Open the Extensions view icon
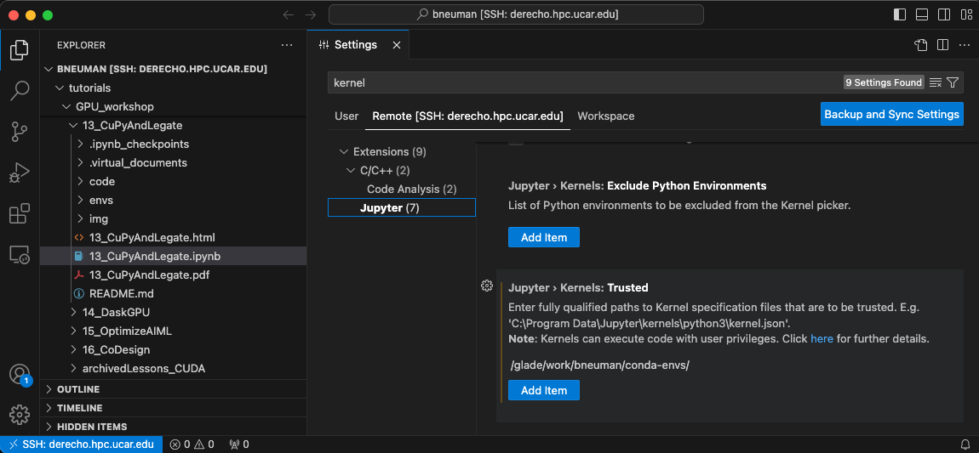The width and height of the screenshot is (979, 453). tap(20, 213)
